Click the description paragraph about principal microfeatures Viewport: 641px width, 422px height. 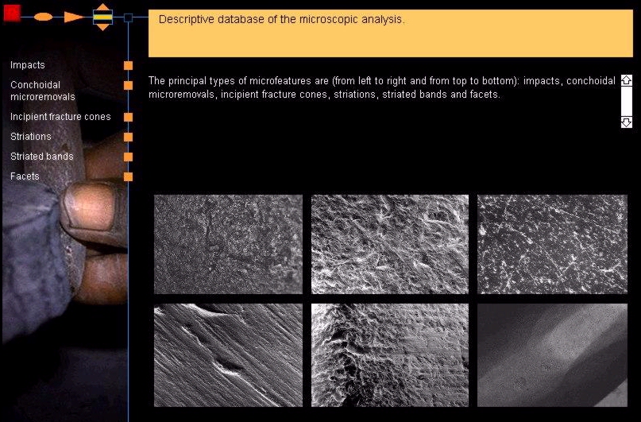[381, 87]
